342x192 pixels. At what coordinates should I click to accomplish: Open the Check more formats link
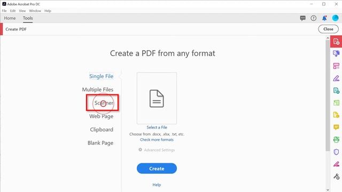tap(157, 140)
